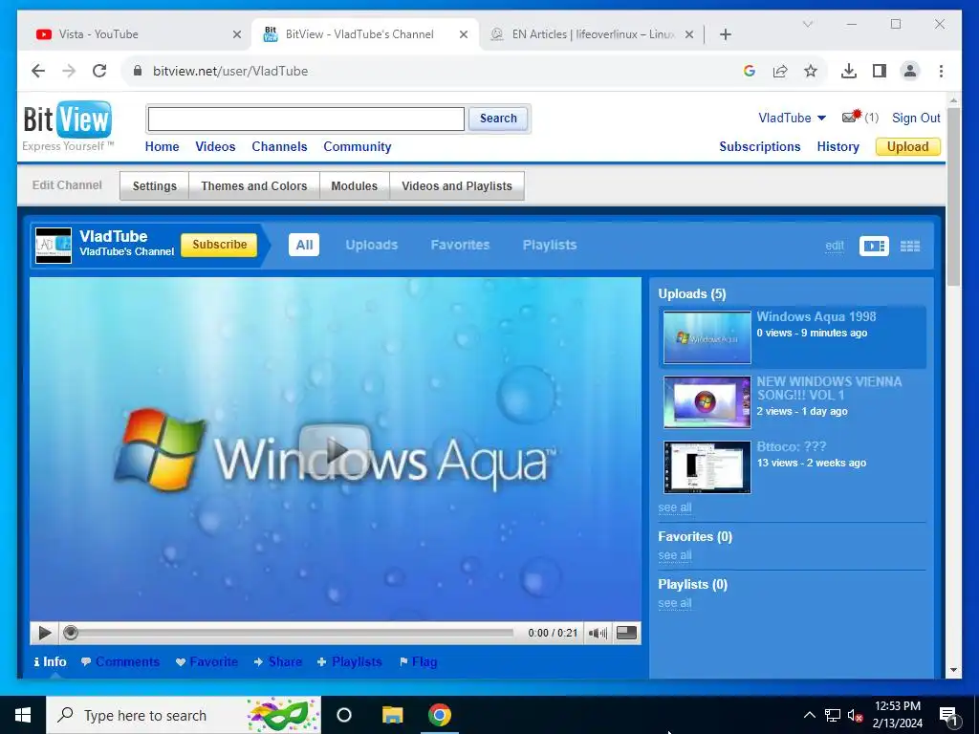Image resolution: width=979 pixels, height=734 pixels.
Task: Switch to grid view layout icon
Action: [x=910, y=246]
